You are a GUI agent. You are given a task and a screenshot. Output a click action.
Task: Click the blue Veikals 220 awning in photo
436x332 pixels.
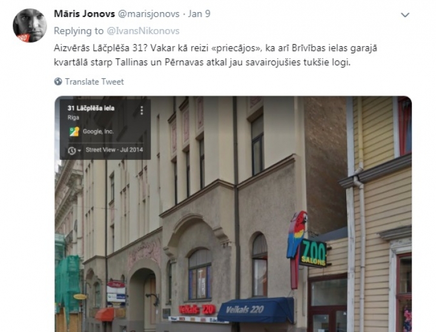pyautogui.click(x=256, y=310)
